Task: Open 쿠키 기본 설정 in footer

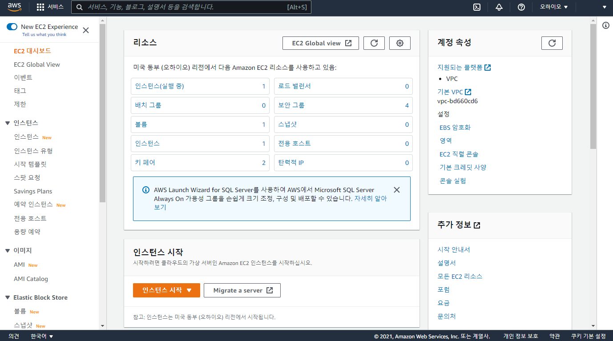Action: point(589,336)
